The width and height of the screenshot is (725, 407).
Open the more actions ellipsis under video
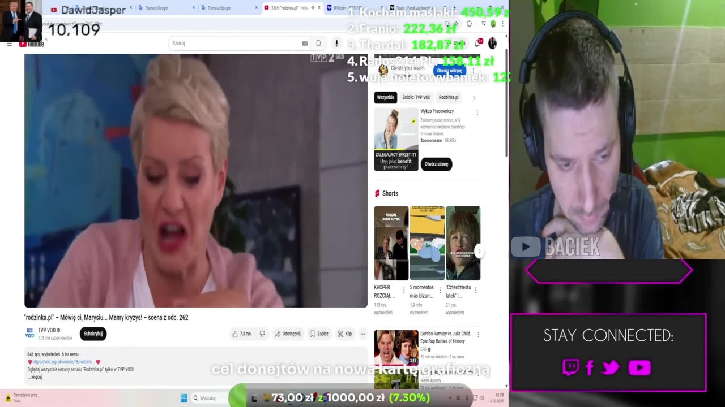click(x=363, y=334)
